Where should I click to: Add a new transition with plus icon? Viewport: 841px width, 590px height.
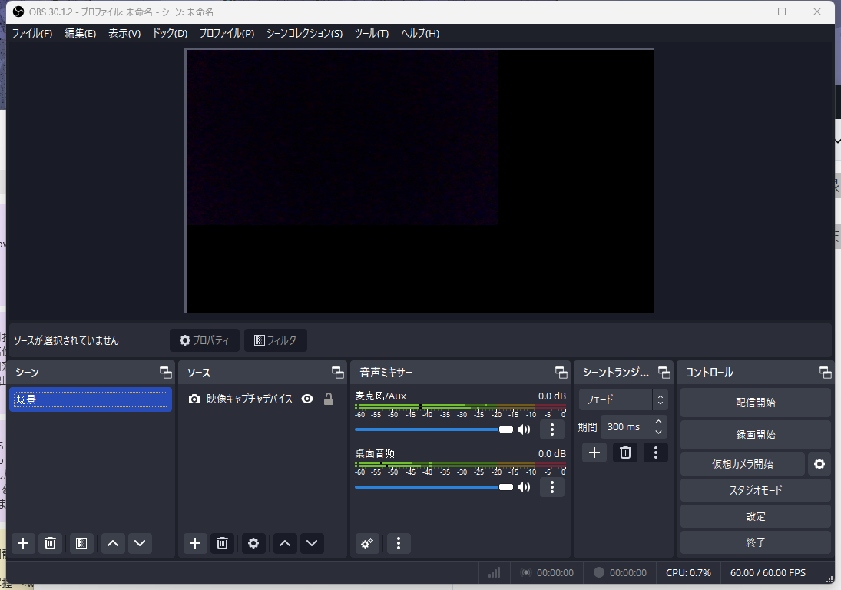(x=594, y=452)
